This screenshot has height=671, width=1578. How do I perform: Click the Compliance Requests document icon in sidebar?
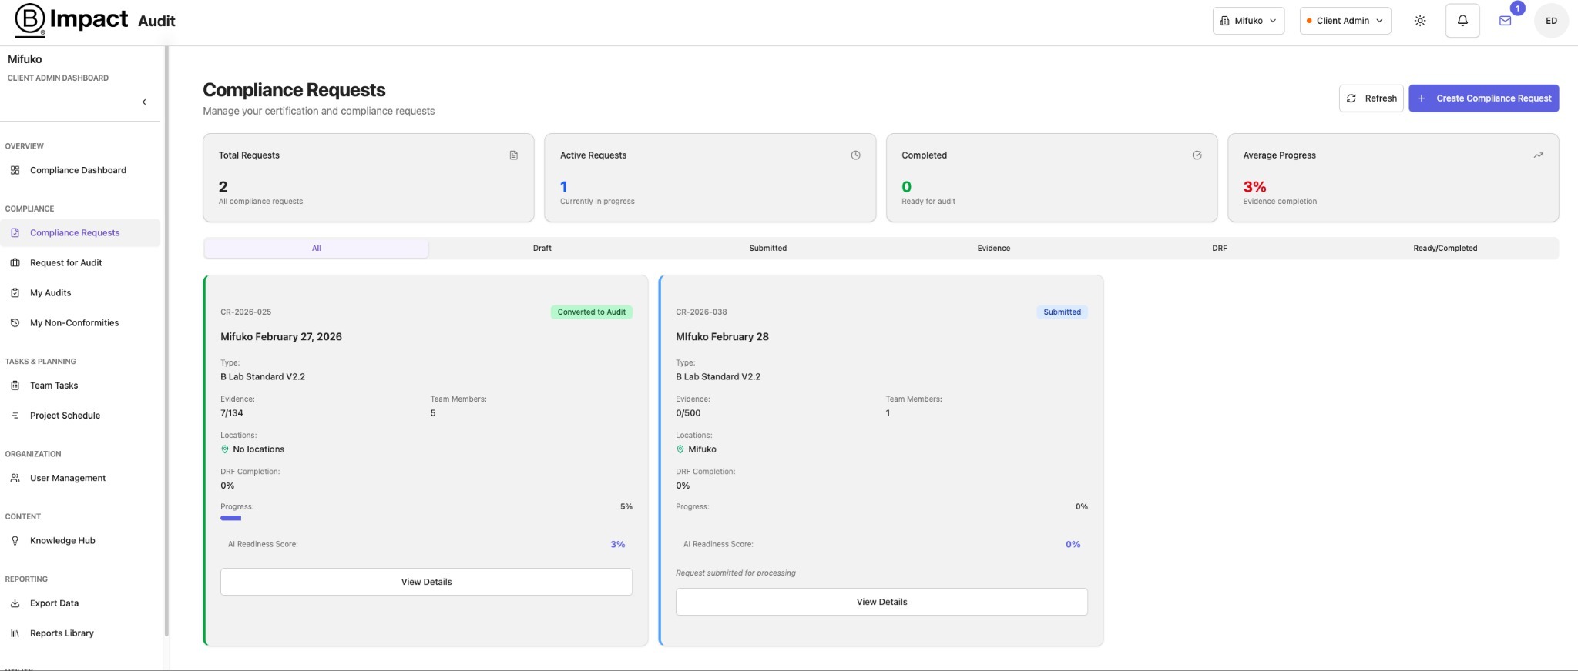15,232
